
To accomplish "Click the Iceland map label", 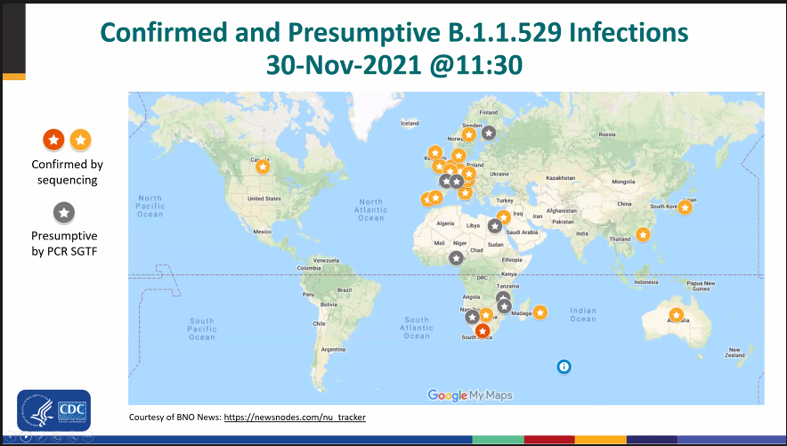I will point(410,124).
